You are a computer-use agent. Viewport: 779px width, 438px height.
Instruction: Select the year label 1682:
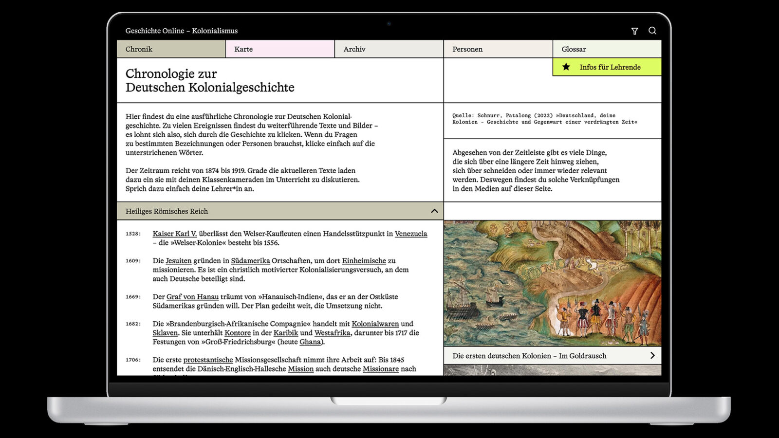point(133,324)
